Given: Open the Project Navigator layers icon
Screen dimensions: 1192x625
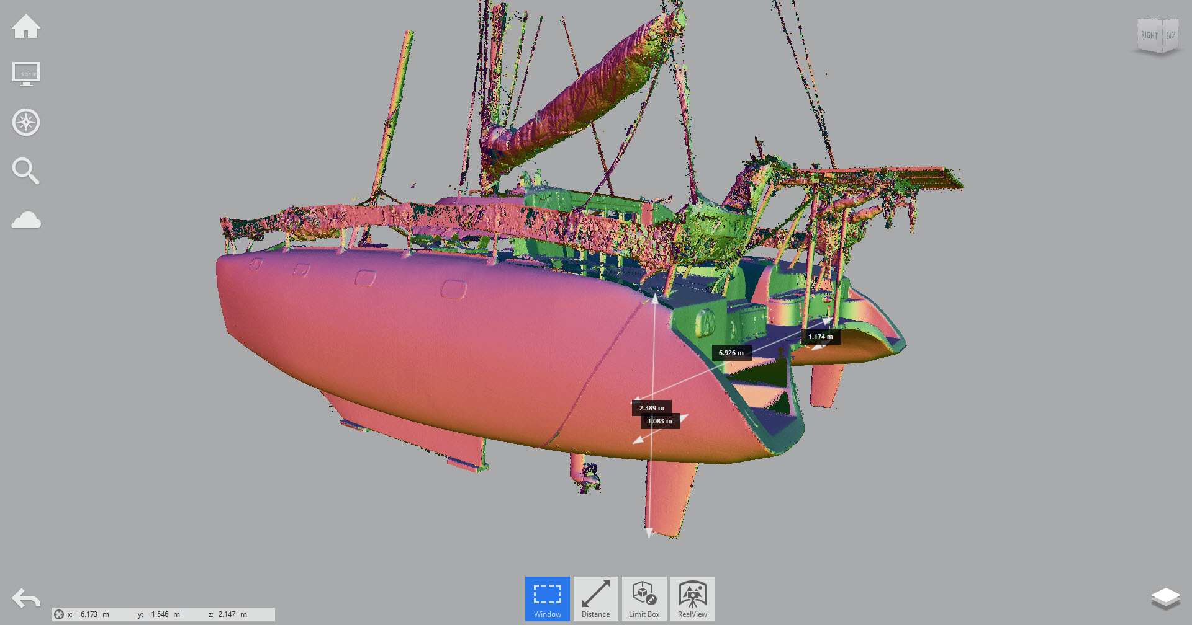Looking at the screenshot, I should pyautogui.click(x=1165, y=598).
